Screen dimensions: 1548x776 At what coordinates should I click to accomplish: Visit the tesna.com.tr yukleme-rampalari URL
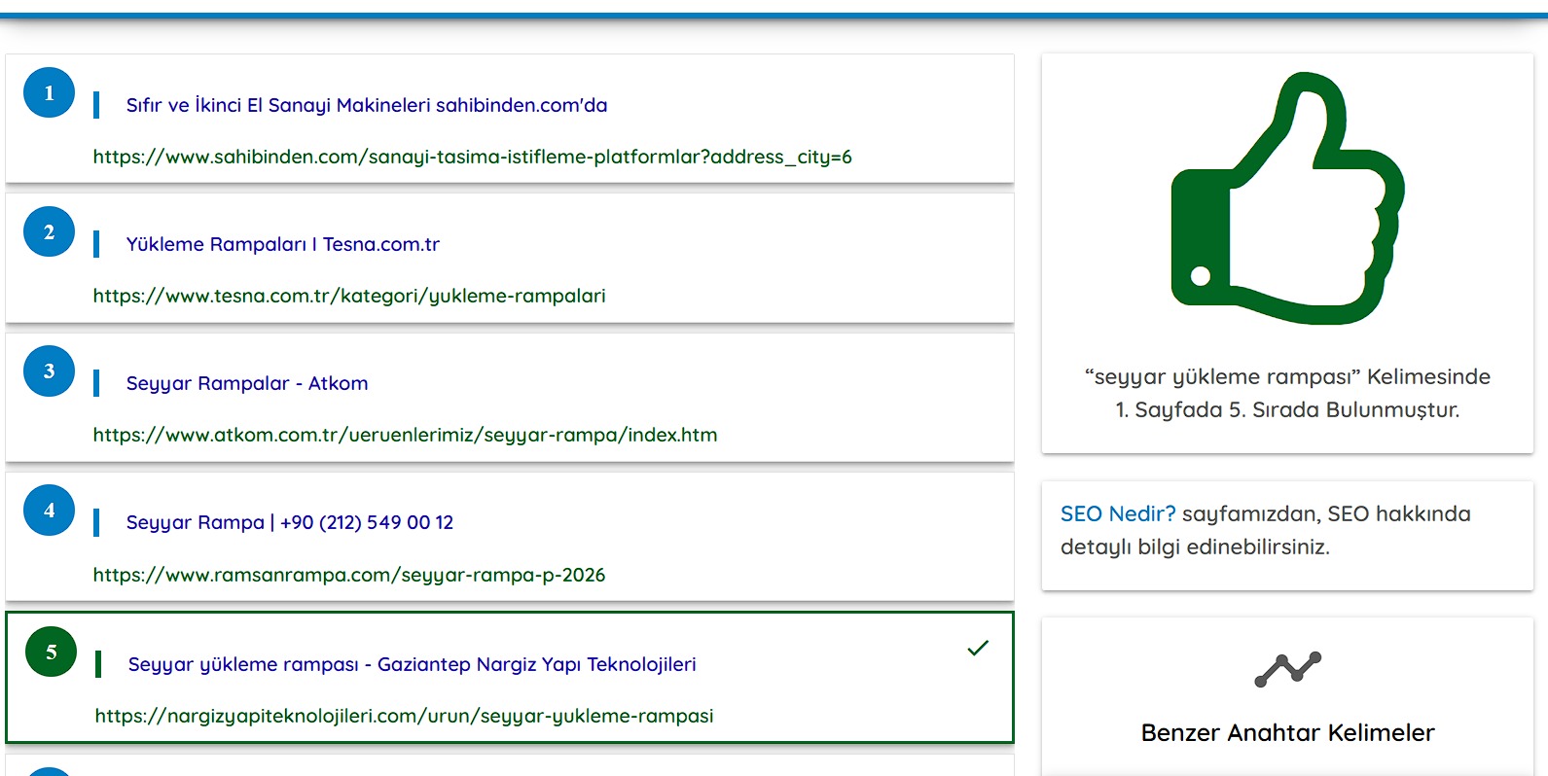coord(348,296)
